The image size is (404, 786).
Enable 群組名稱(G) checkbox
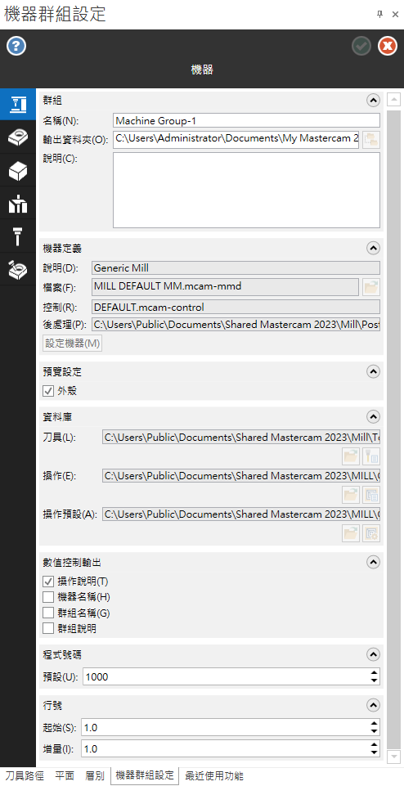click(48, 613)
